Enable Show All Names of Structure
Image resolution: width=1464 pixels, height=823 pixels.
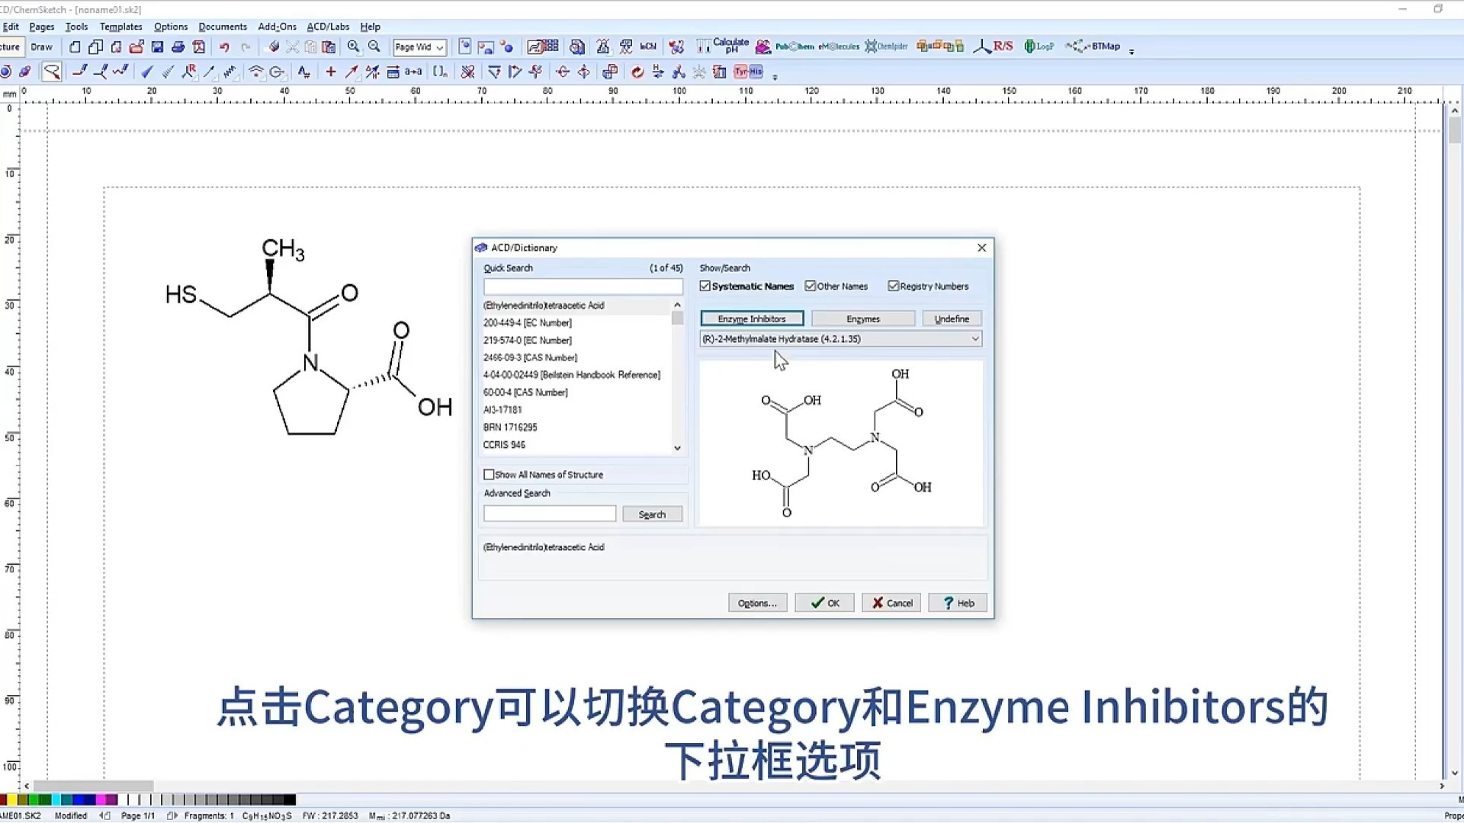(490, 475)
